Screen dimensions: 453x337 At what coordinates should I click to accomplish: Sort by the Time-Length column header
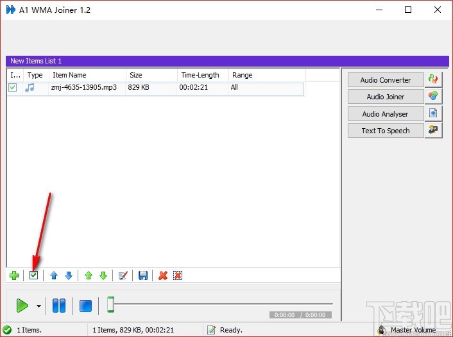[203, 75]
